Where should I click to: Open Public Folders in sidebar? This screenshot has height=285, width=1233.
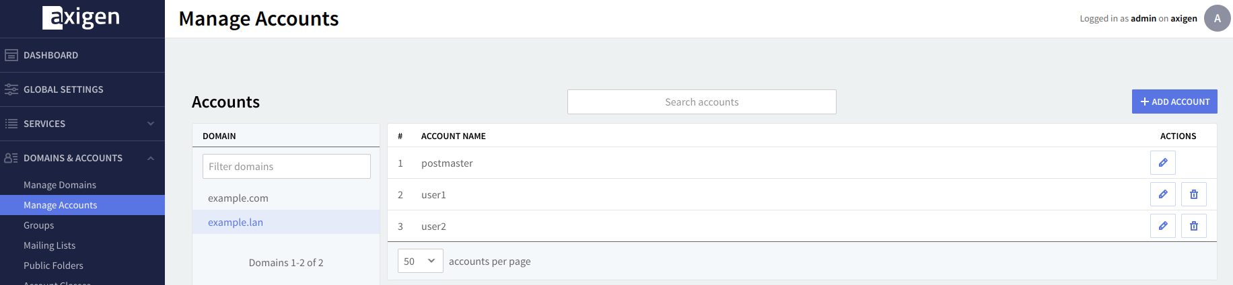pos(54,266)
